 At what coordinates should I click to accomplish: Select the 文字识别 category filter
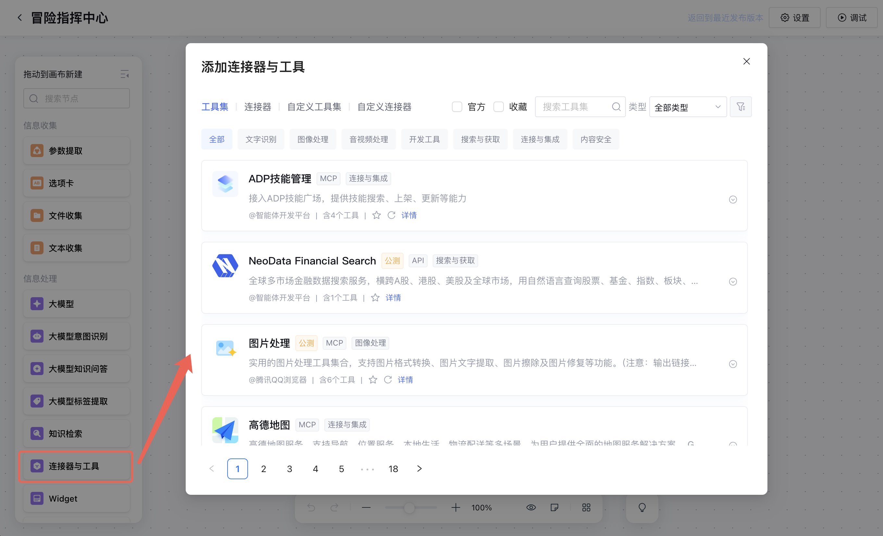tap(261, 139)
